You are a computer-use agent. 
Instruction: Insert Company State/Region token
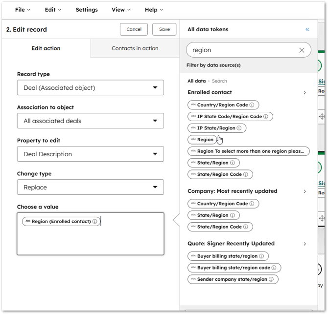212,215
